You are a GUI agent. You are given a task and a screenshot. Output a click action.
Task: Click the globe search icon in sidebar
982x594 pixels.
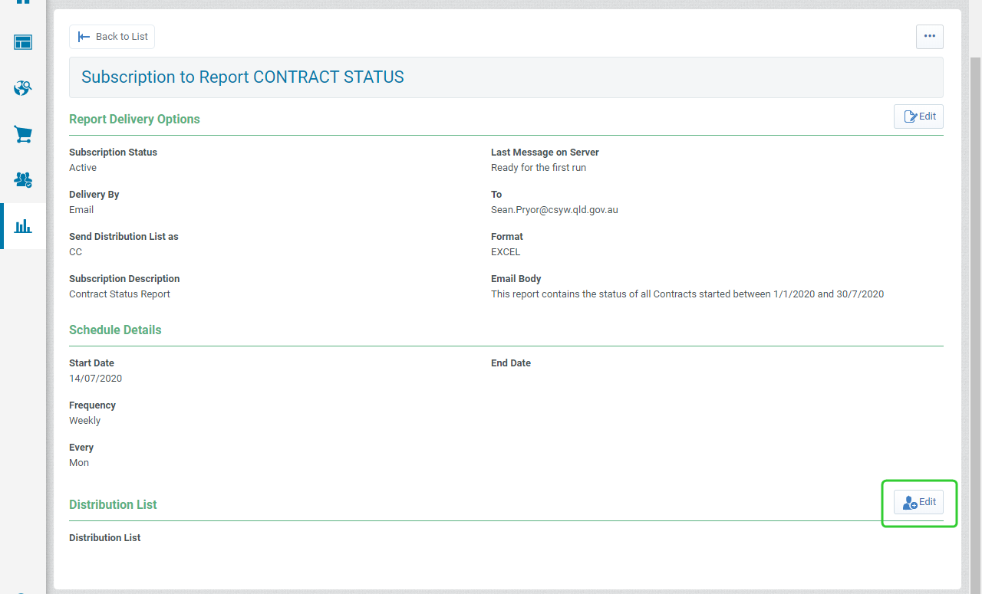click(22, 88)
